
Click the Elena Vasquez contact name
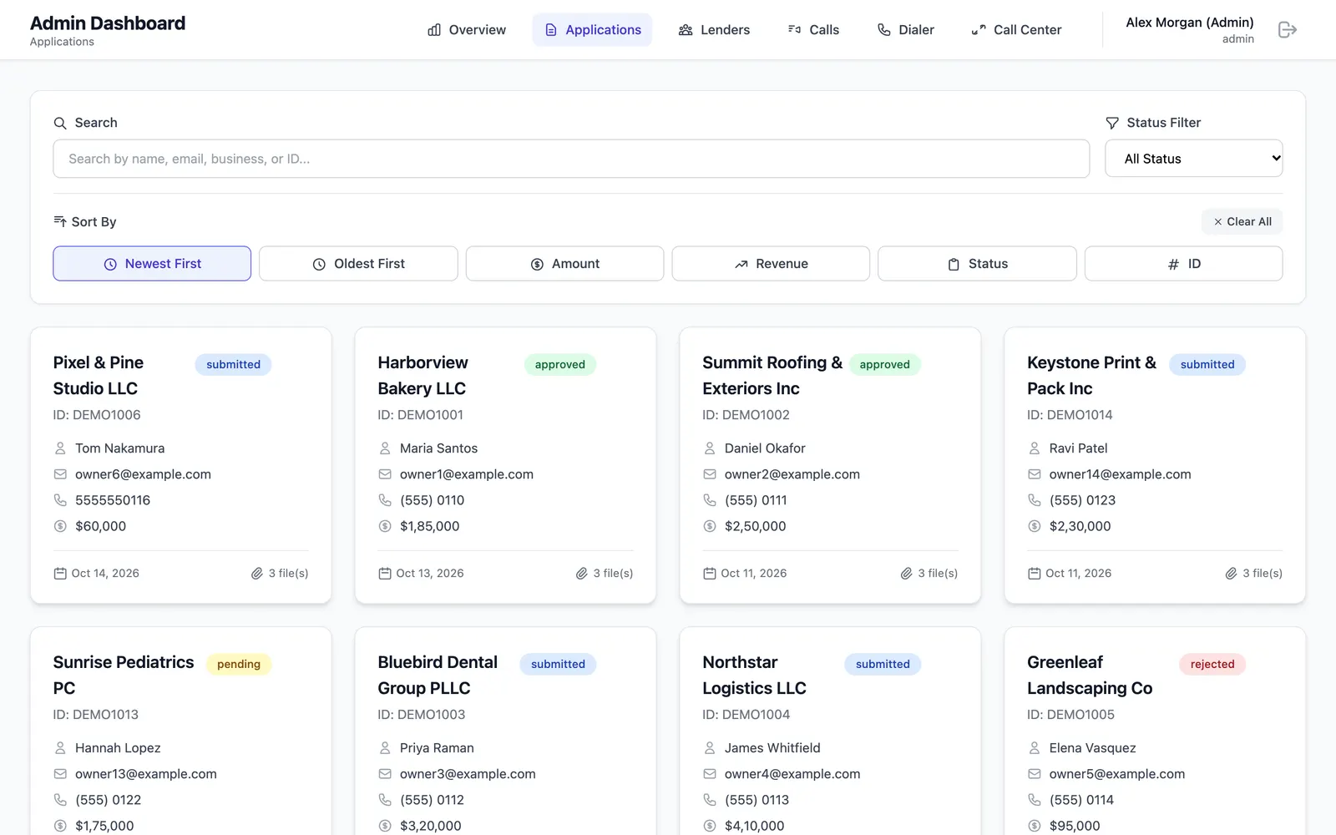[1093, 748]
